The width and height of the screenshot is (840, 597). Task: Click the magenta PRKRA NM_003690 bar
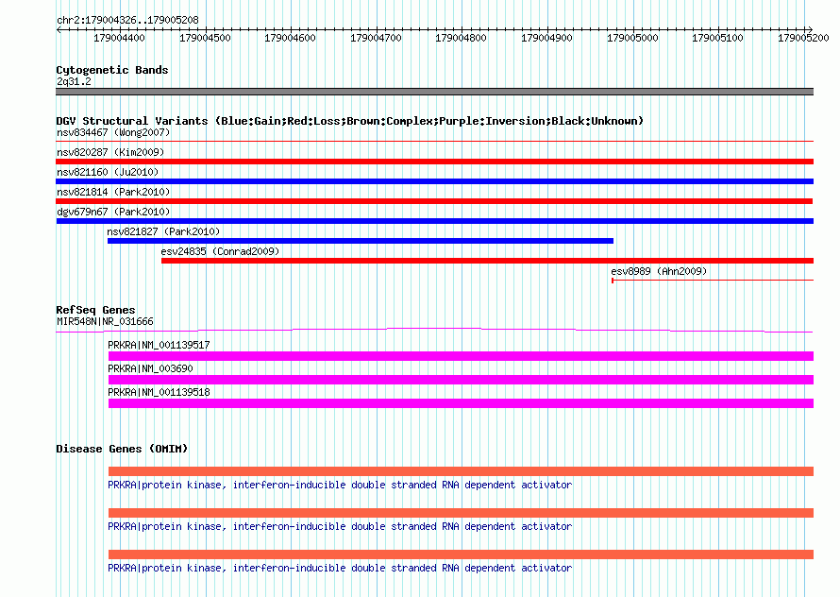coord(461,380)
